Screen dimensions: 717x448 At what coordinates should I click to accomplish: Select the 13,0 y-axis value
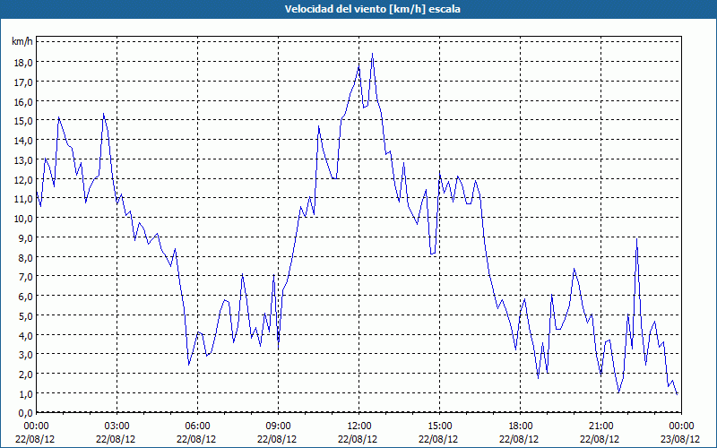coord(22,160)
